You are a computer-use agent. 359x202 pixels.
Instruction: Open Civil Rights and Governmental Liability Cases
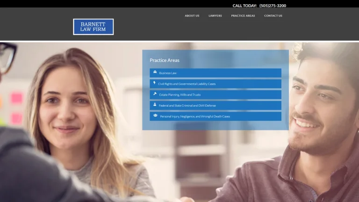tap(215, 84)
